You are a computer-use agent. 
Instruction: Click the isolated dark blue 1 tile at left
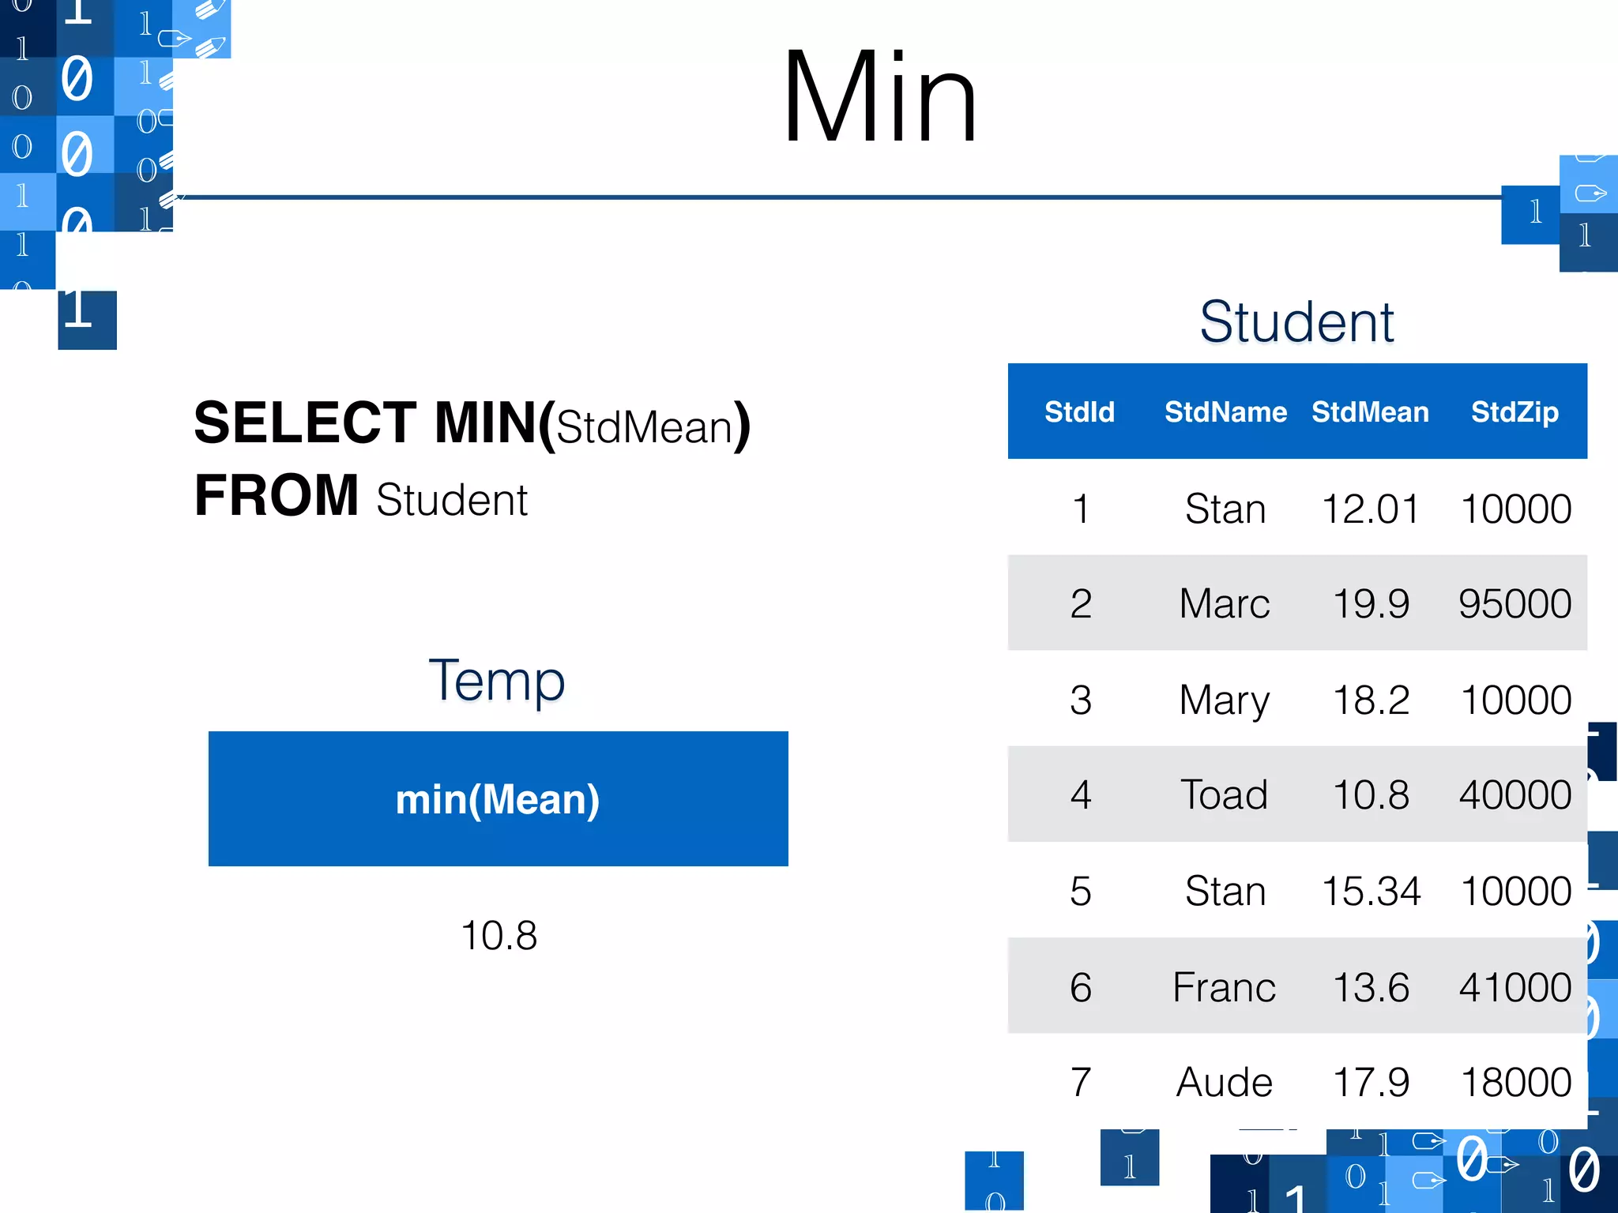coord(87,320)
